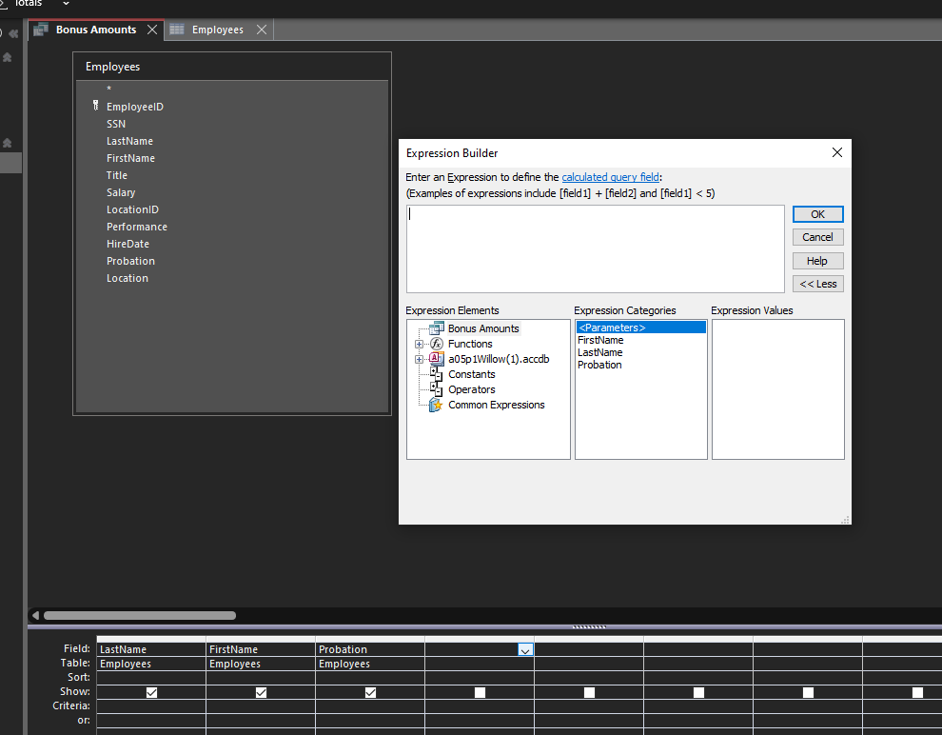Select Probation field in Employees table list

click(130, 261)
